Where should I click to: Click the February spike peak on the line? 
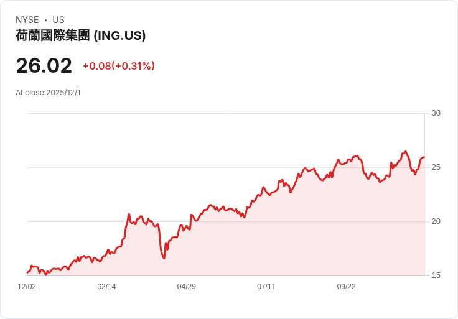(x=129, y=214)
